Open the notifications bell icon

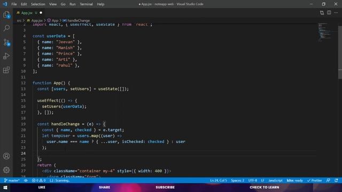coord(336,180)
